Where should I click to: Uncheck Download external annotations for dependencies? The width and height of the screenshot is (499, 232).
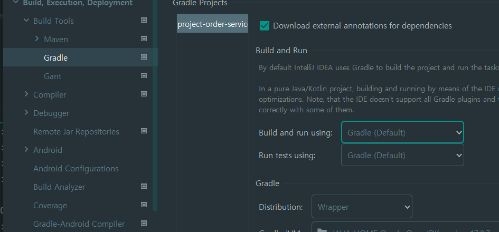tap(265, 26)
